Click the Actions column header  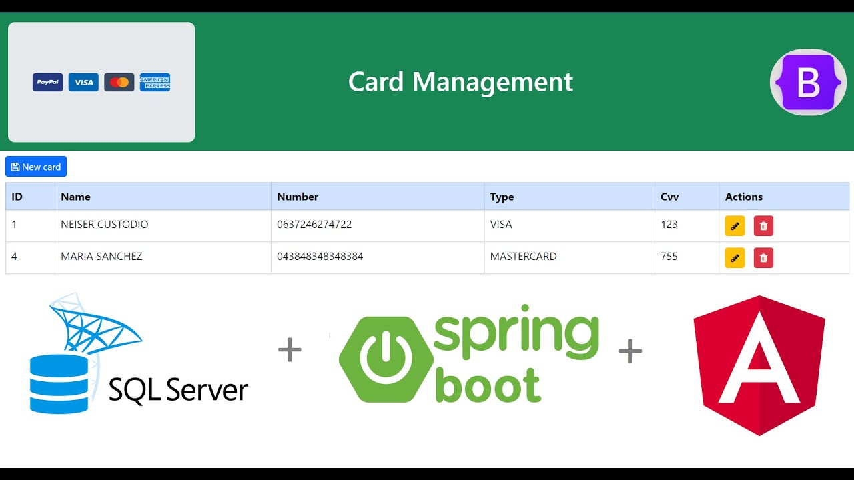click(x=784, y=197)
